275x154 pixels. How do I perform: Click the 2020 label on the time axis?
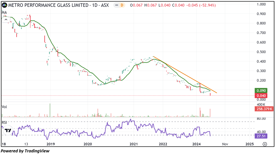tap(88, 144)
